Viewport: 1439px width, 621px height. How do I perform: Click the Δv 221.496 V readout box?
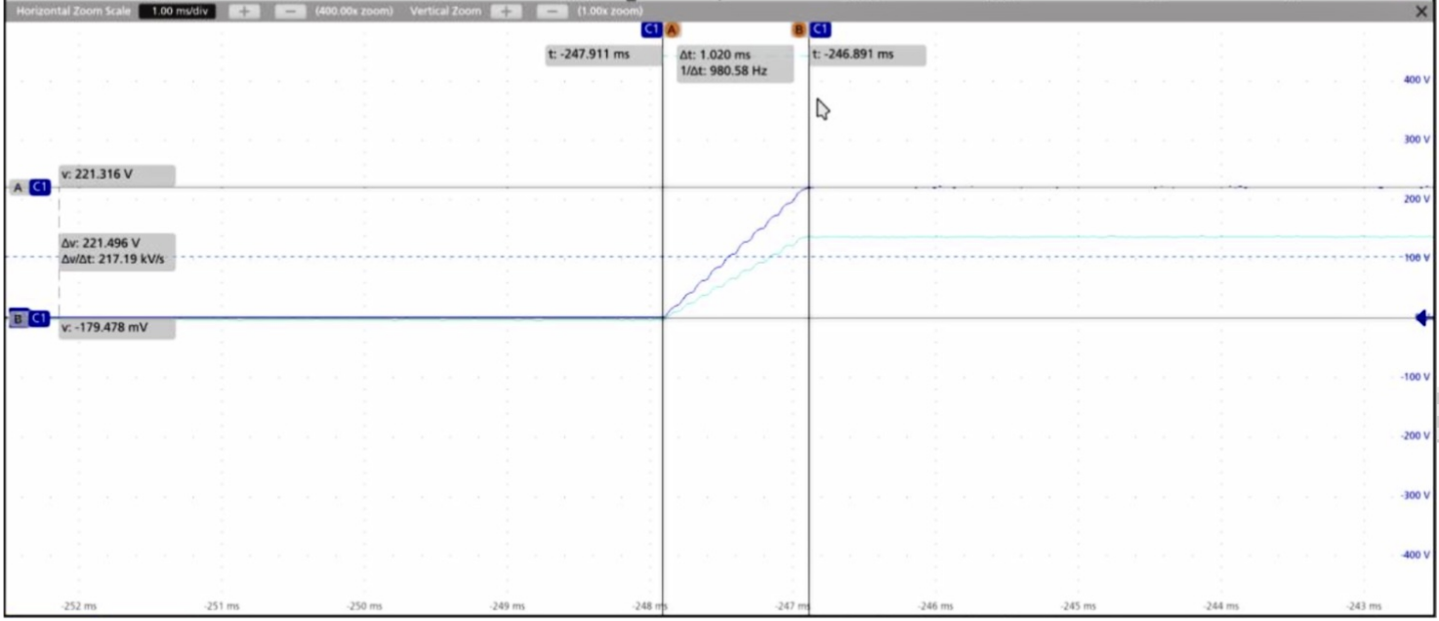coord(117,250)
